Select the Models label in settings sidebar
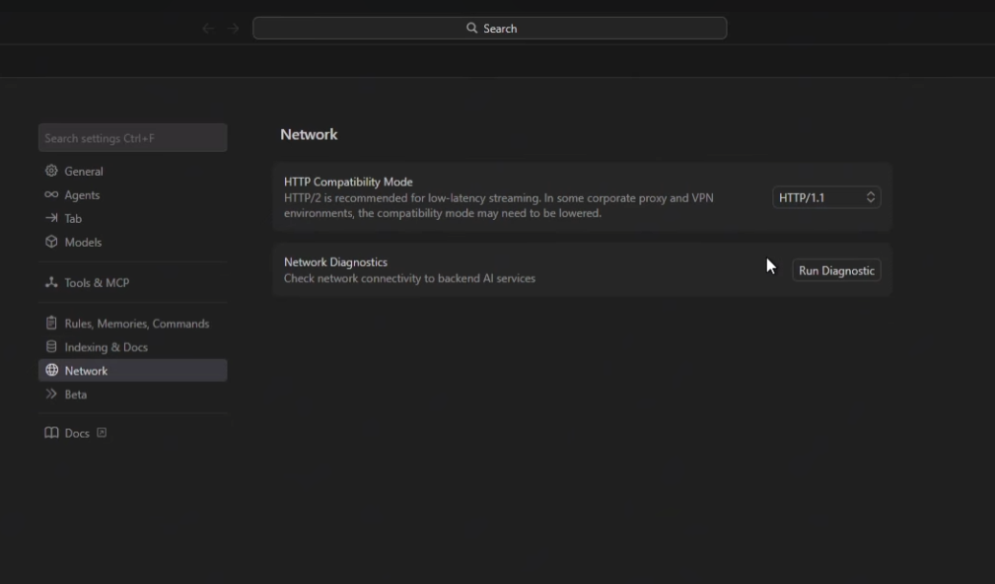995x584 pixels. [x=83, y=242]
